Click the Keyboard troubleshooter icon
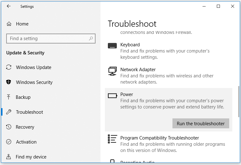 point(112,46)
